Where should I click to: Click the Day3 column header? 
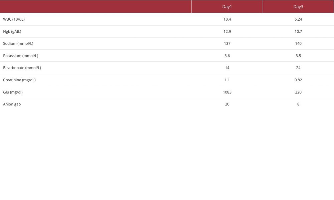pyautogui.click(x=298, y=7)
